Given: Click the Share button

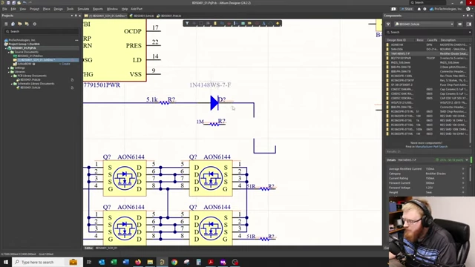Looking at the screenshot, I should 407,9.
